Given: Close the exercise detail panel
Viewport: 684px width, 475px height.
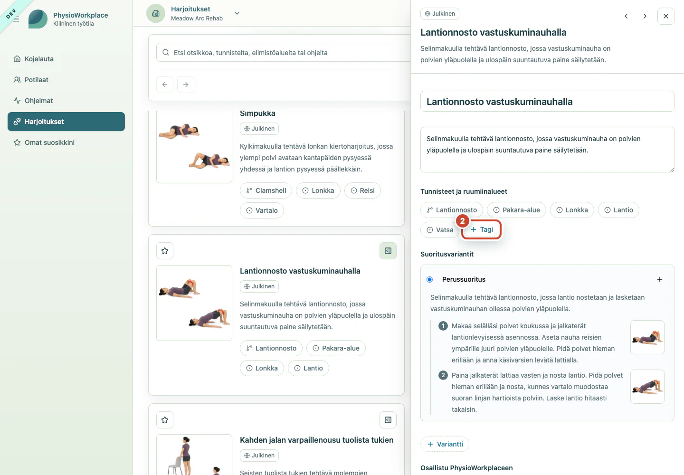Looking at the screenshot, I should pos(666,16).
